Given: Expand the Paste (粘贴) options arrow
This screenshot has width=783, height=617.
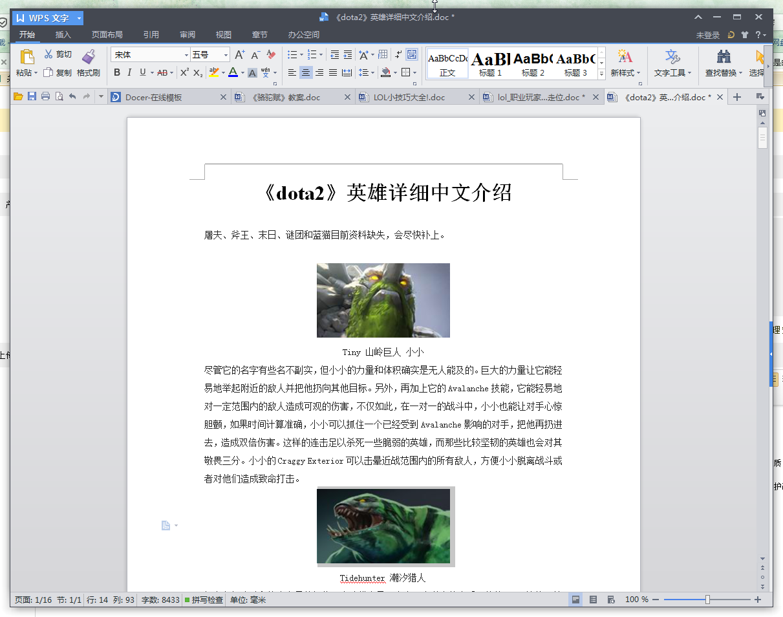Looking at the screenshot, I should 36,73.
